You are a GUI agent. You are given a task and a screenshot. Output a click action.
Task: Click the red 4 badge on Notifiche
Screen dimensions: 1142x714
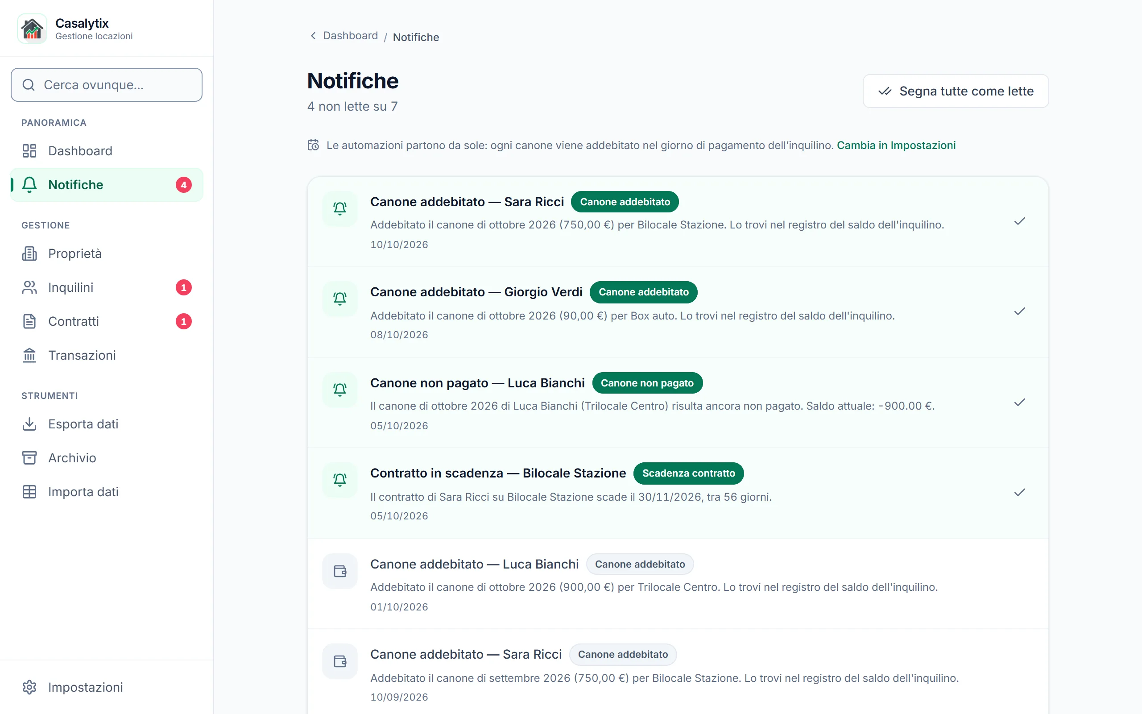pyautogui.click(x=184, y=185)
